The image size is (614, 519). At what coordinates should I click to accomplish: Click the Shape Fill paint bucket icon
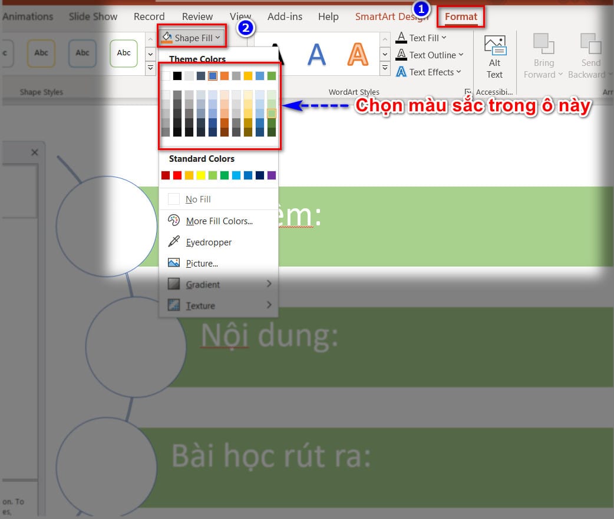[167, 38]
